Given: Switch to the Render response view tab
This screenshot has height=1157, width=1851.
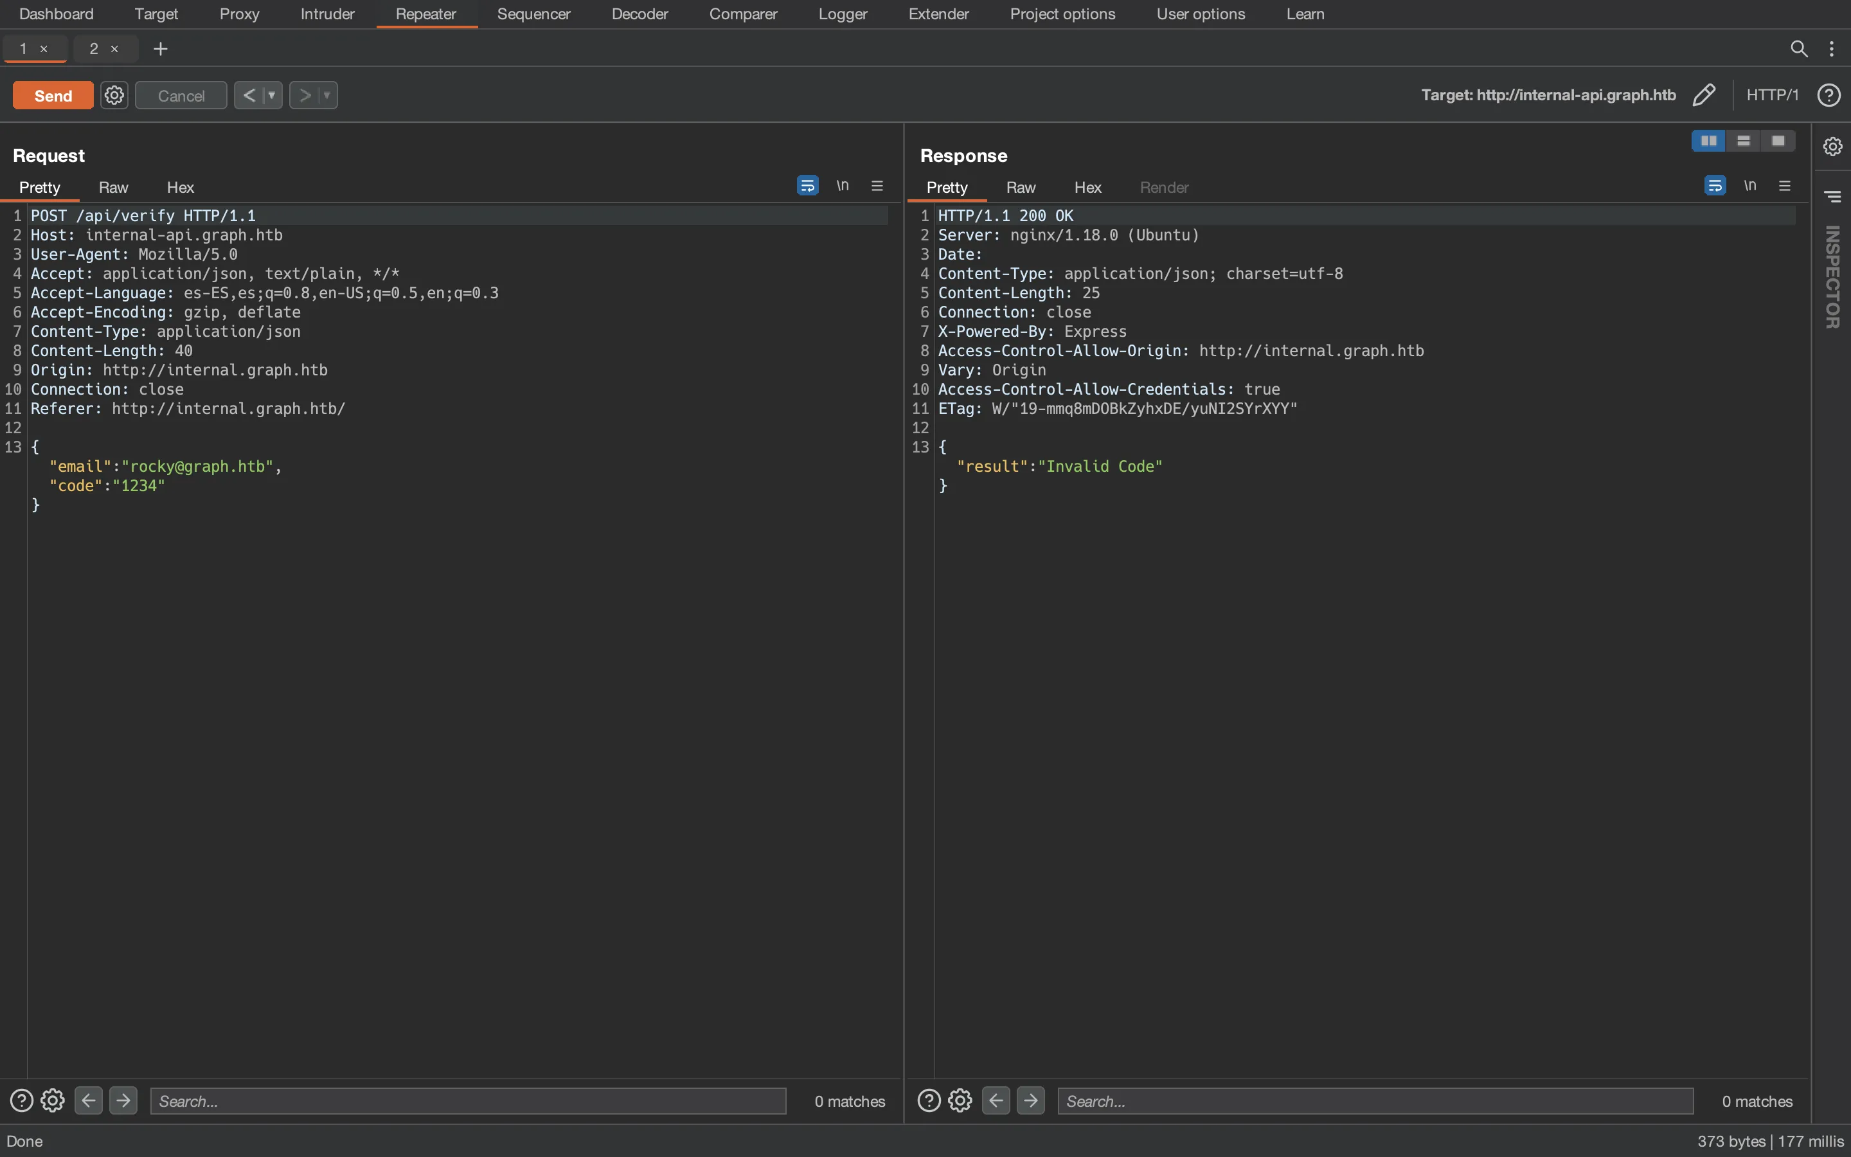Looking at the screenshot, I should click(1162, 188).
